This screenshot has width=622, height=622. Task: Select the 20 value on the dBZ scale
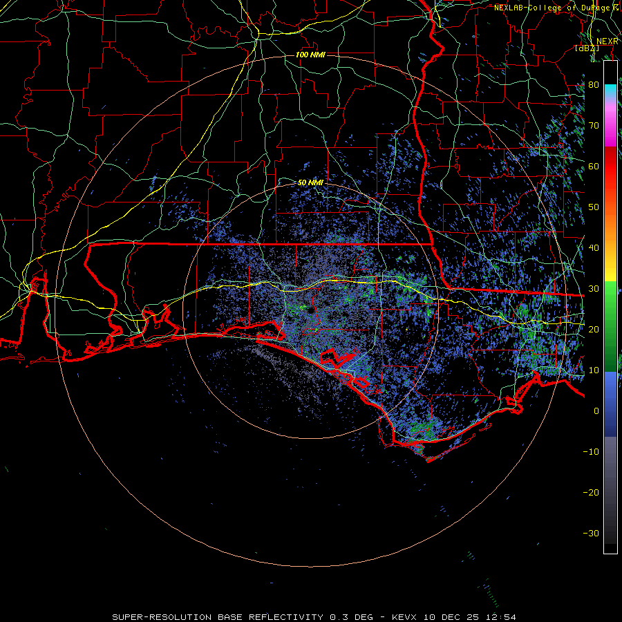[x=594, y=329]
